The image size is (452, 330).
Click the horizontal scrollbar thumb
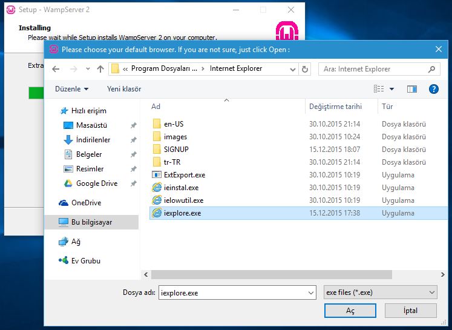[x=272, y=275]
